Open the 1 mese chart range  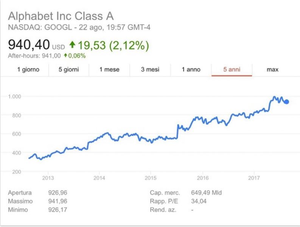(x=109, y=70)
